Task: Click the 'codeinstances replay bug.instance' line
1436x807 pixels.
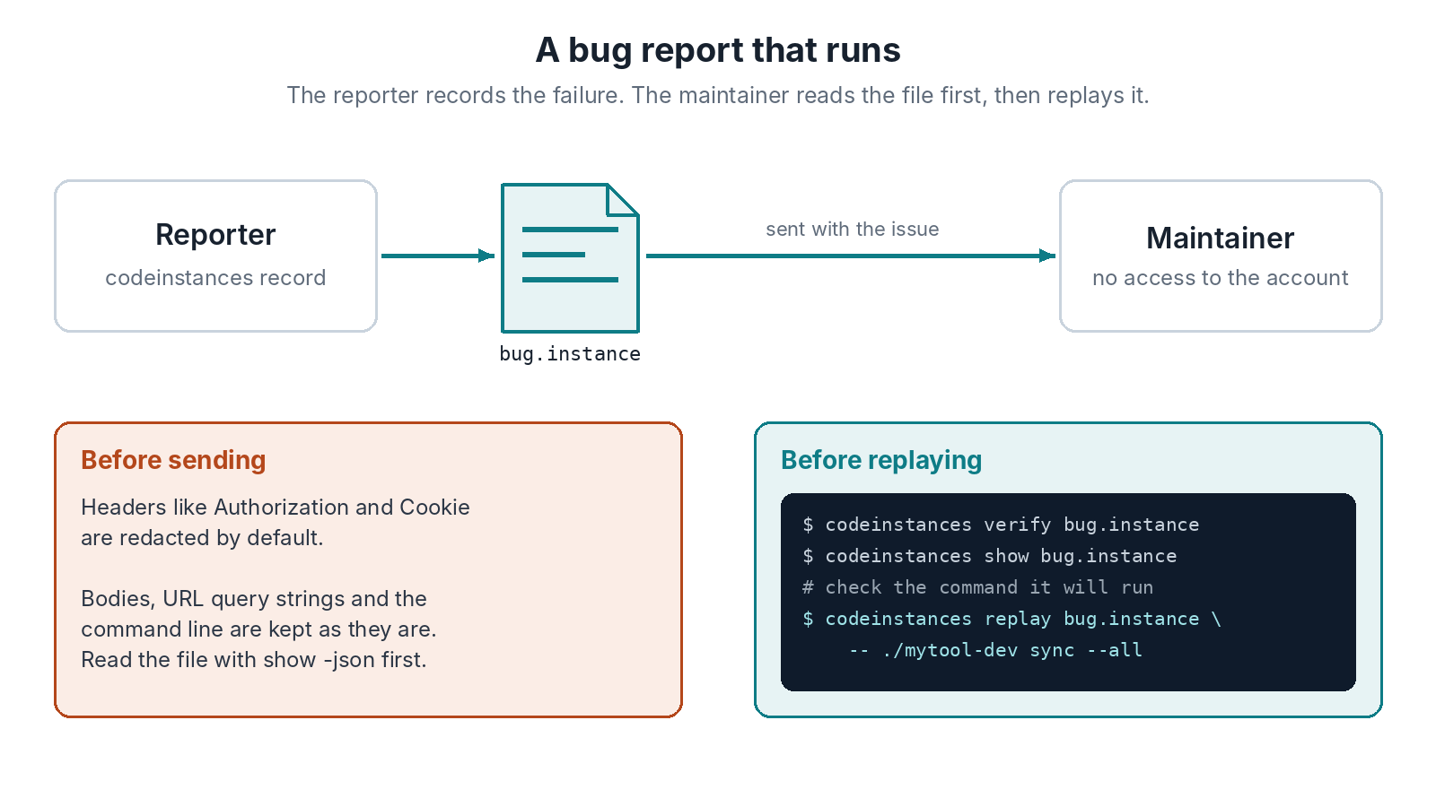Action: tap(1011, 619)
